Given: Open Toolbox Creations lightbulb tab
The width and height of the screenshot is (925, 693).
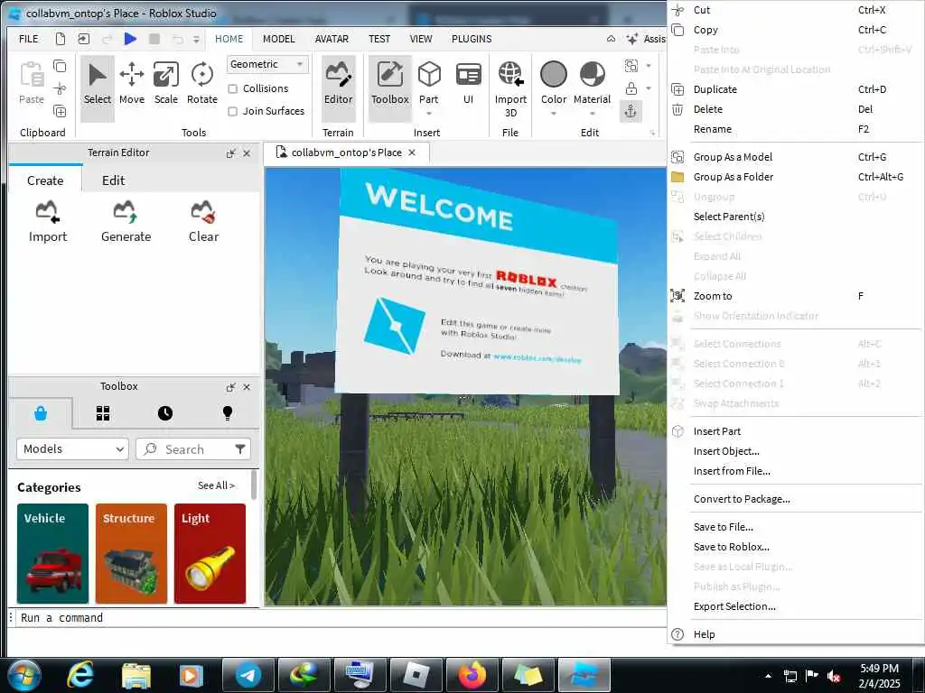Looking at the screenshot, I should point(227,413).
